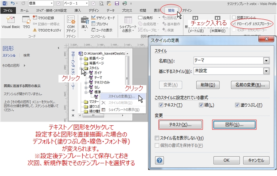277x176 pixels.
Task: Close the Drawing Explorer with X icon
Action: pyautogui.click(x=73, y=115)
